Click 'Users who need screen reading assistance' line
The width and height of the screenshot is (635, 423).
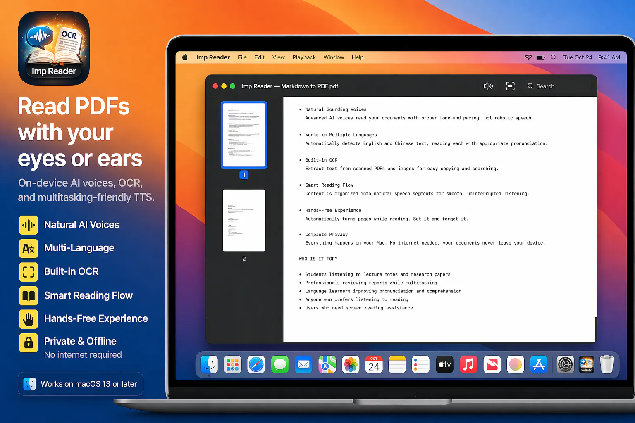tap(359, 308)
